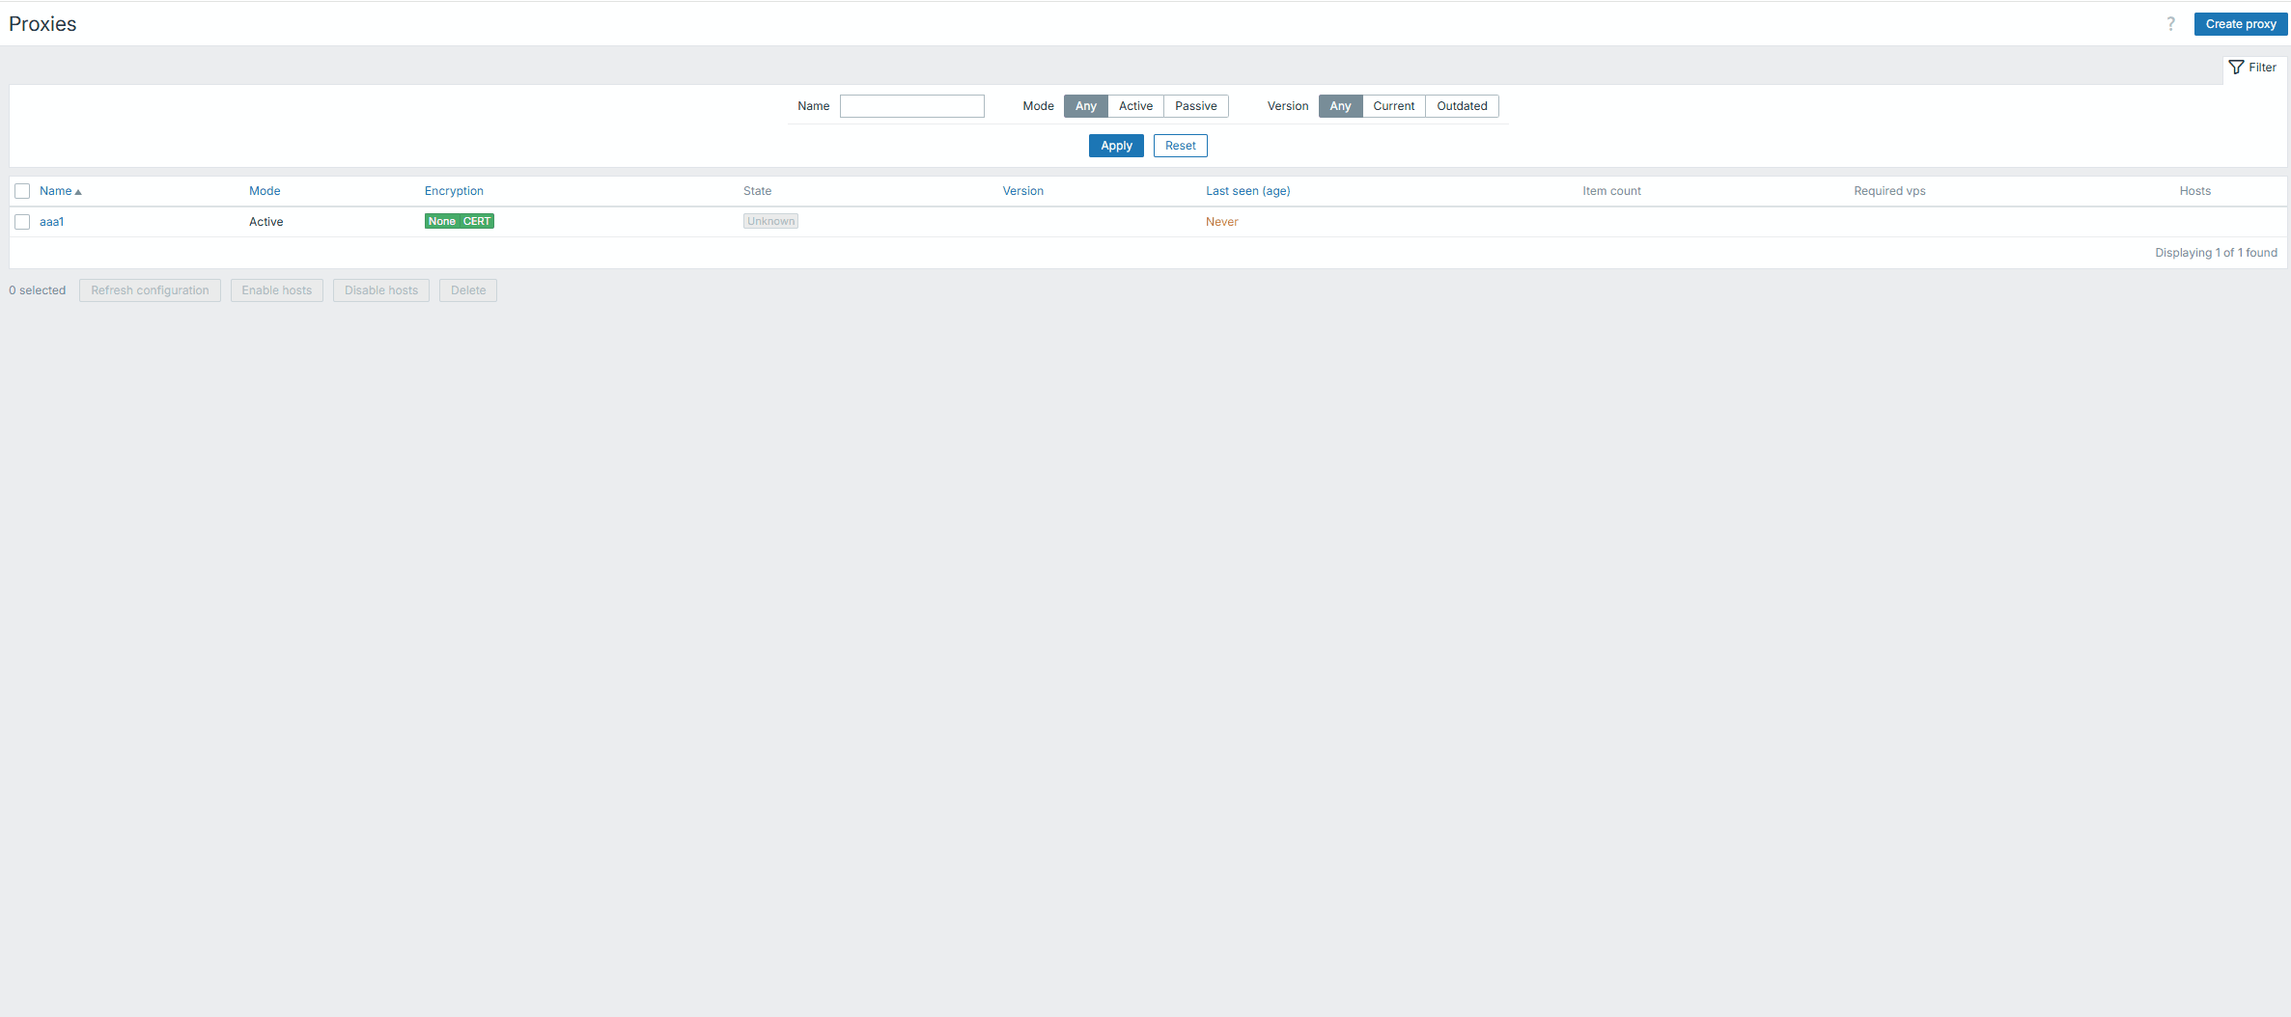2291x1017 pixels.
Task: Check the aaa1 proxy row checkbox
Action: click(22, 222)
